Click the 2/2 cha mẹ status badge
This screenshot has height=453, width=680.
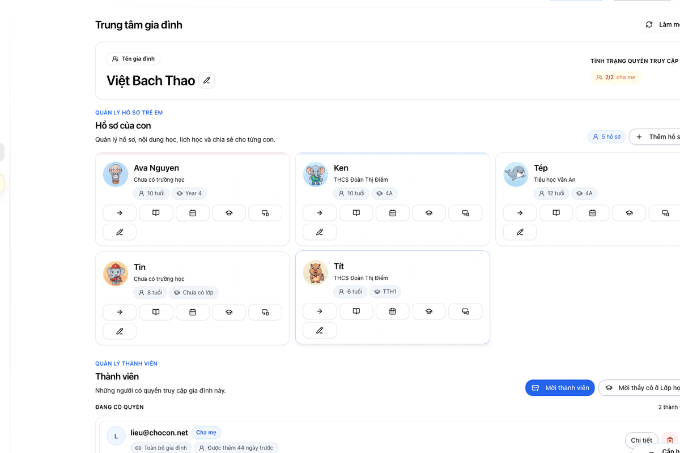coord(615,78)
